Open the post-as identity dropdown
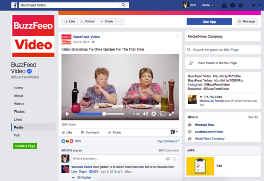The width and height of the screenshot is (264, 181). 174,132
